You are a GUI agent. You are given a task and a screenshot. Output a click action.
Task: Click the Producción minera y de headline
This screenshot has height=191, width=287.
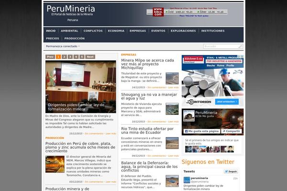click(x=67, y=189)
